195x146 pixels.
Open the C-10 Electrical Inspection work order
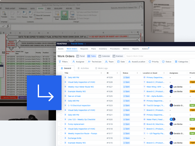click(x=79, y=106)
